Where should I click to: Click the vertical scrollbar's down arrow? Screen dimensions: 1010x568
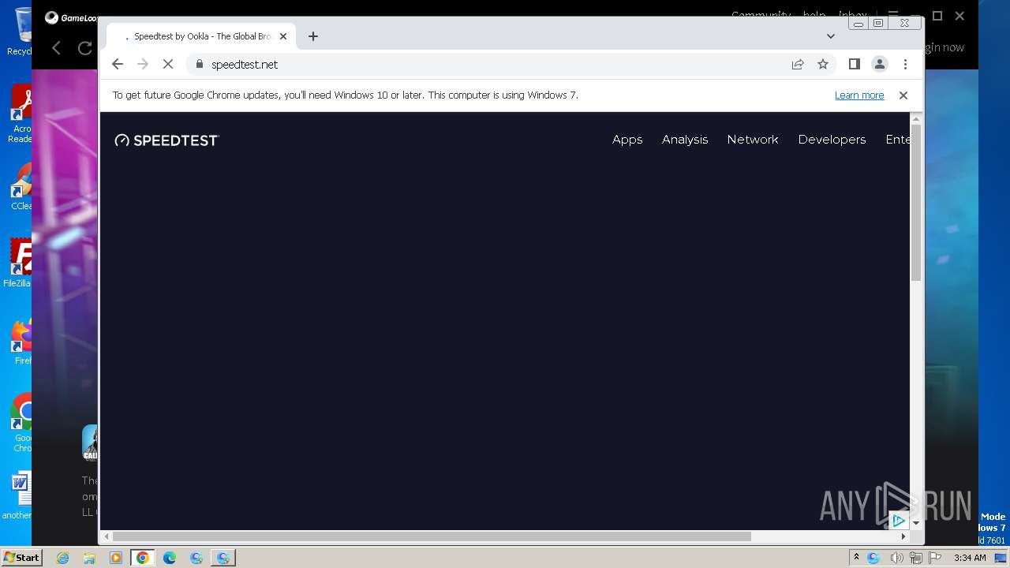click(x=916, y=523)
